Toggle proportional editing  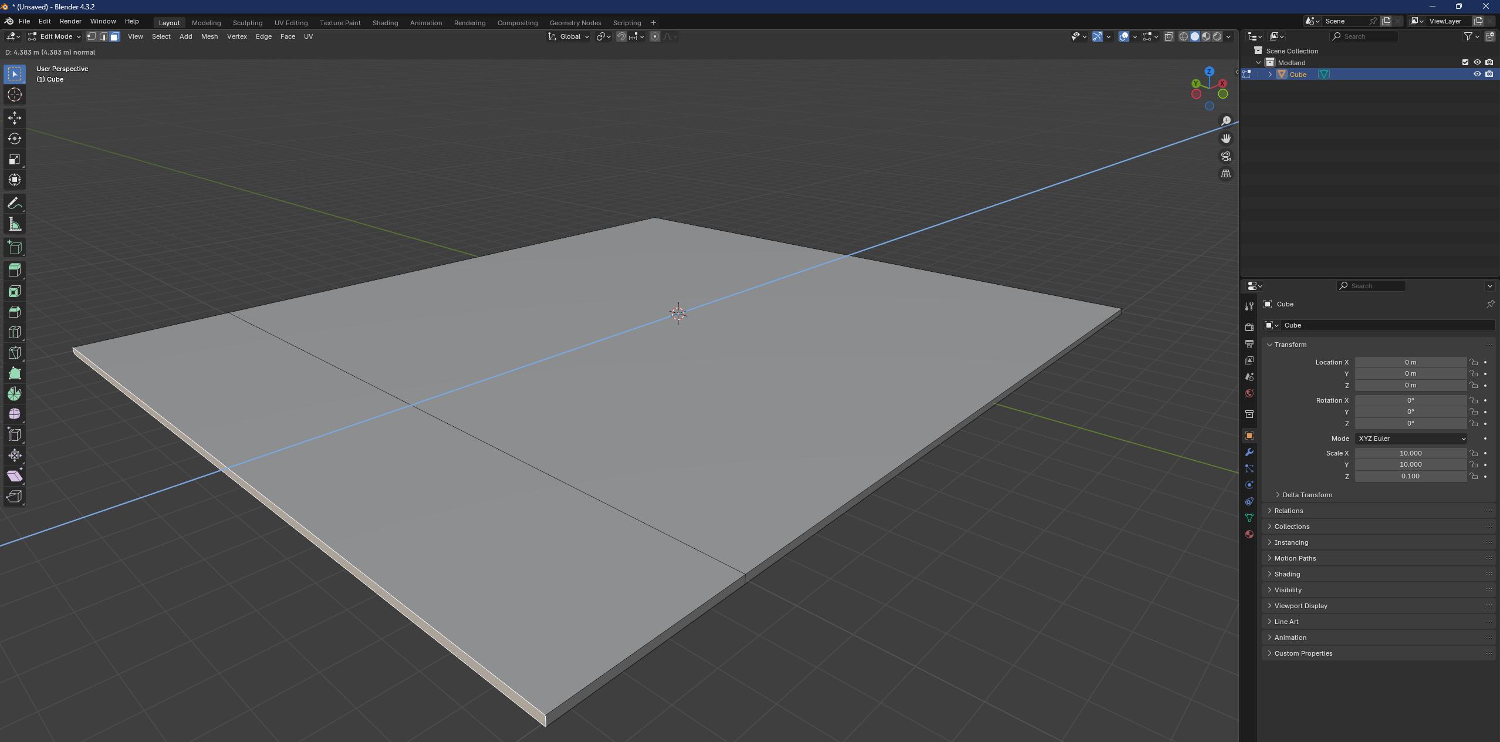655,36
